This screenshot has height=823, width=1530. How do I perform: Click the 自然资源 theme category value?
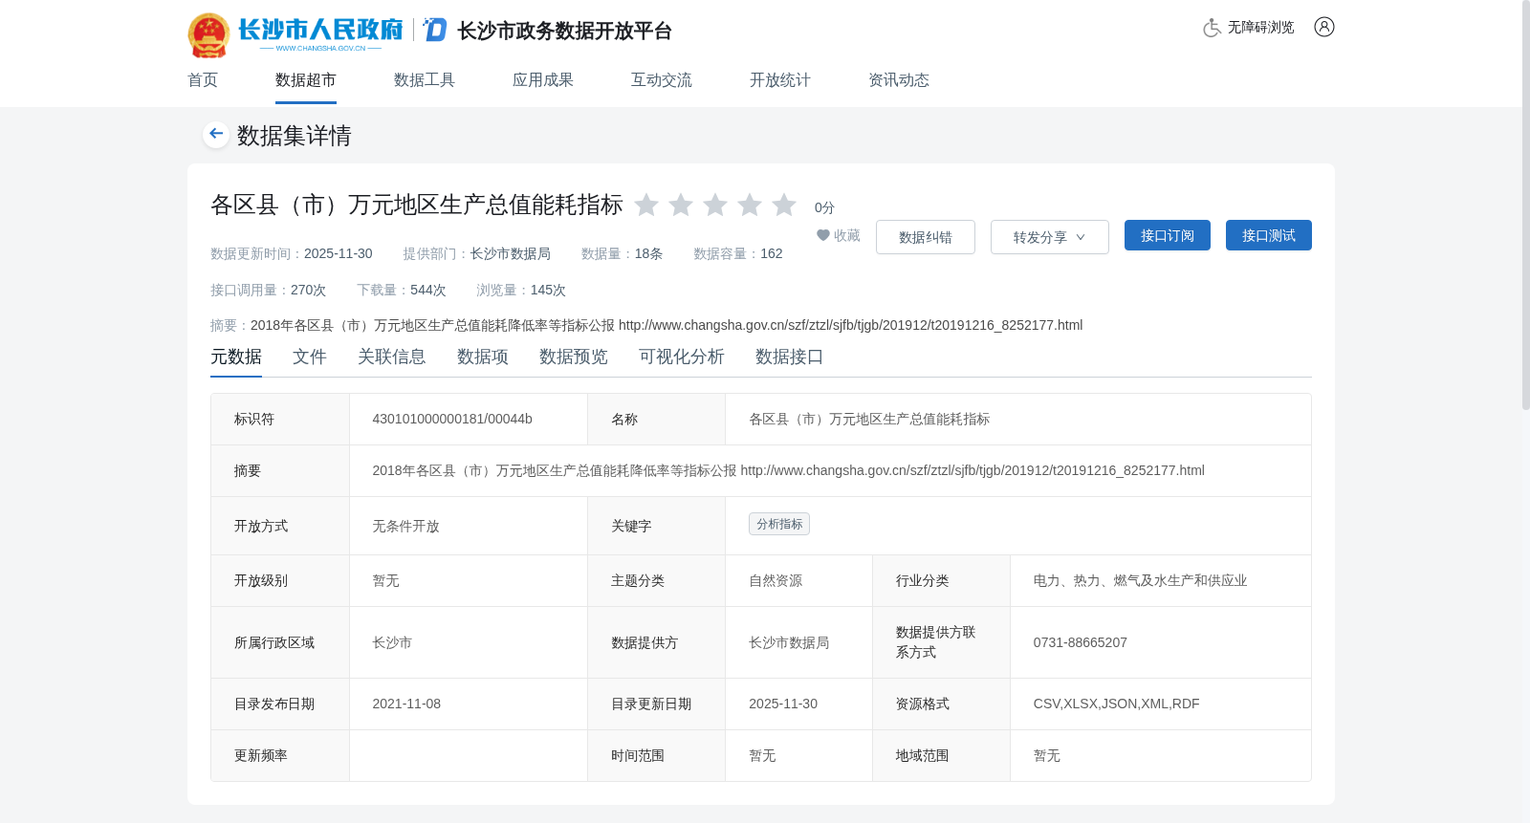(776, 580)
